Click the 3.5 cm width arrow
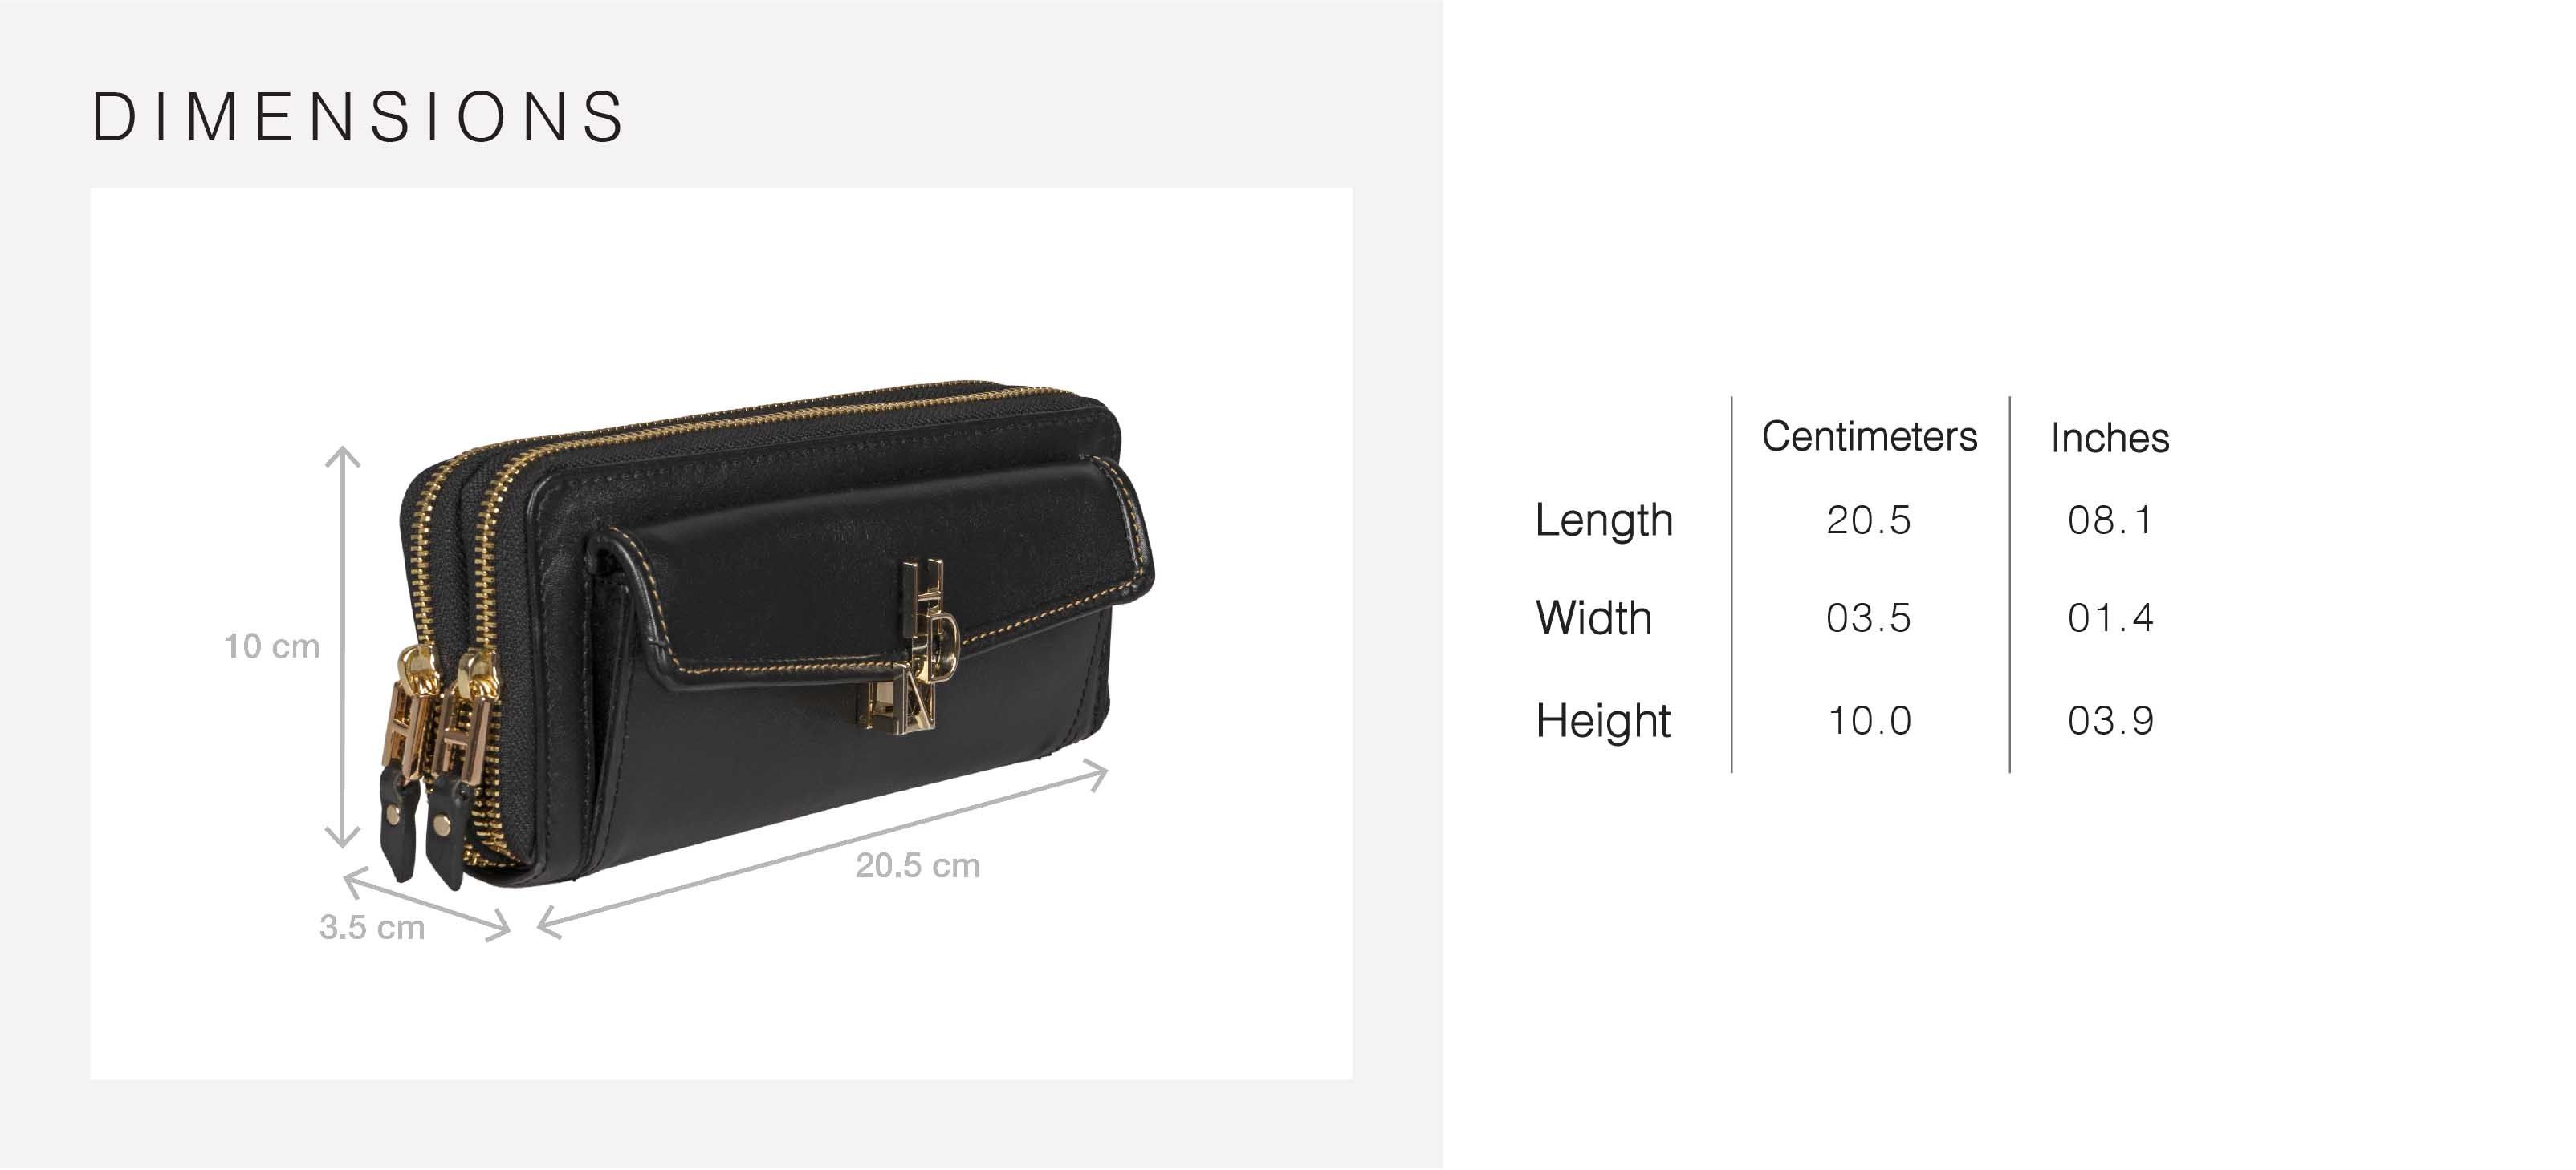Viewport: 2576px width, 1170px height. pos(427,906)
